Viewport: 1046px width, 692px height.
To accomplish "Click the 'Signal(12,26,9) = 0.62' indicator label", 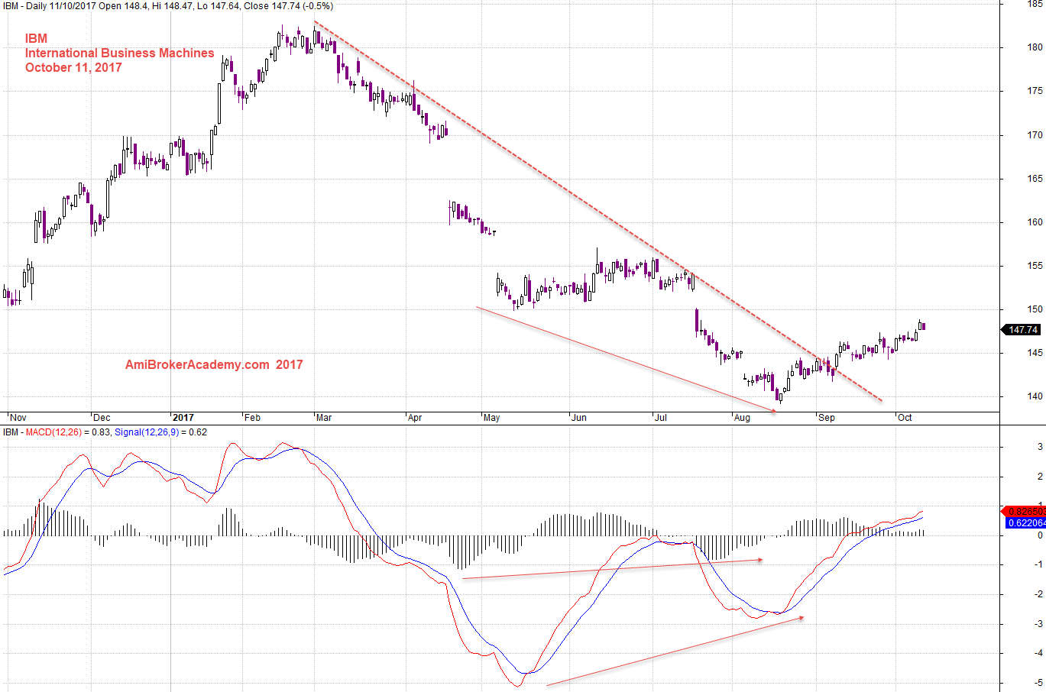I will click(x=160, y=432).
